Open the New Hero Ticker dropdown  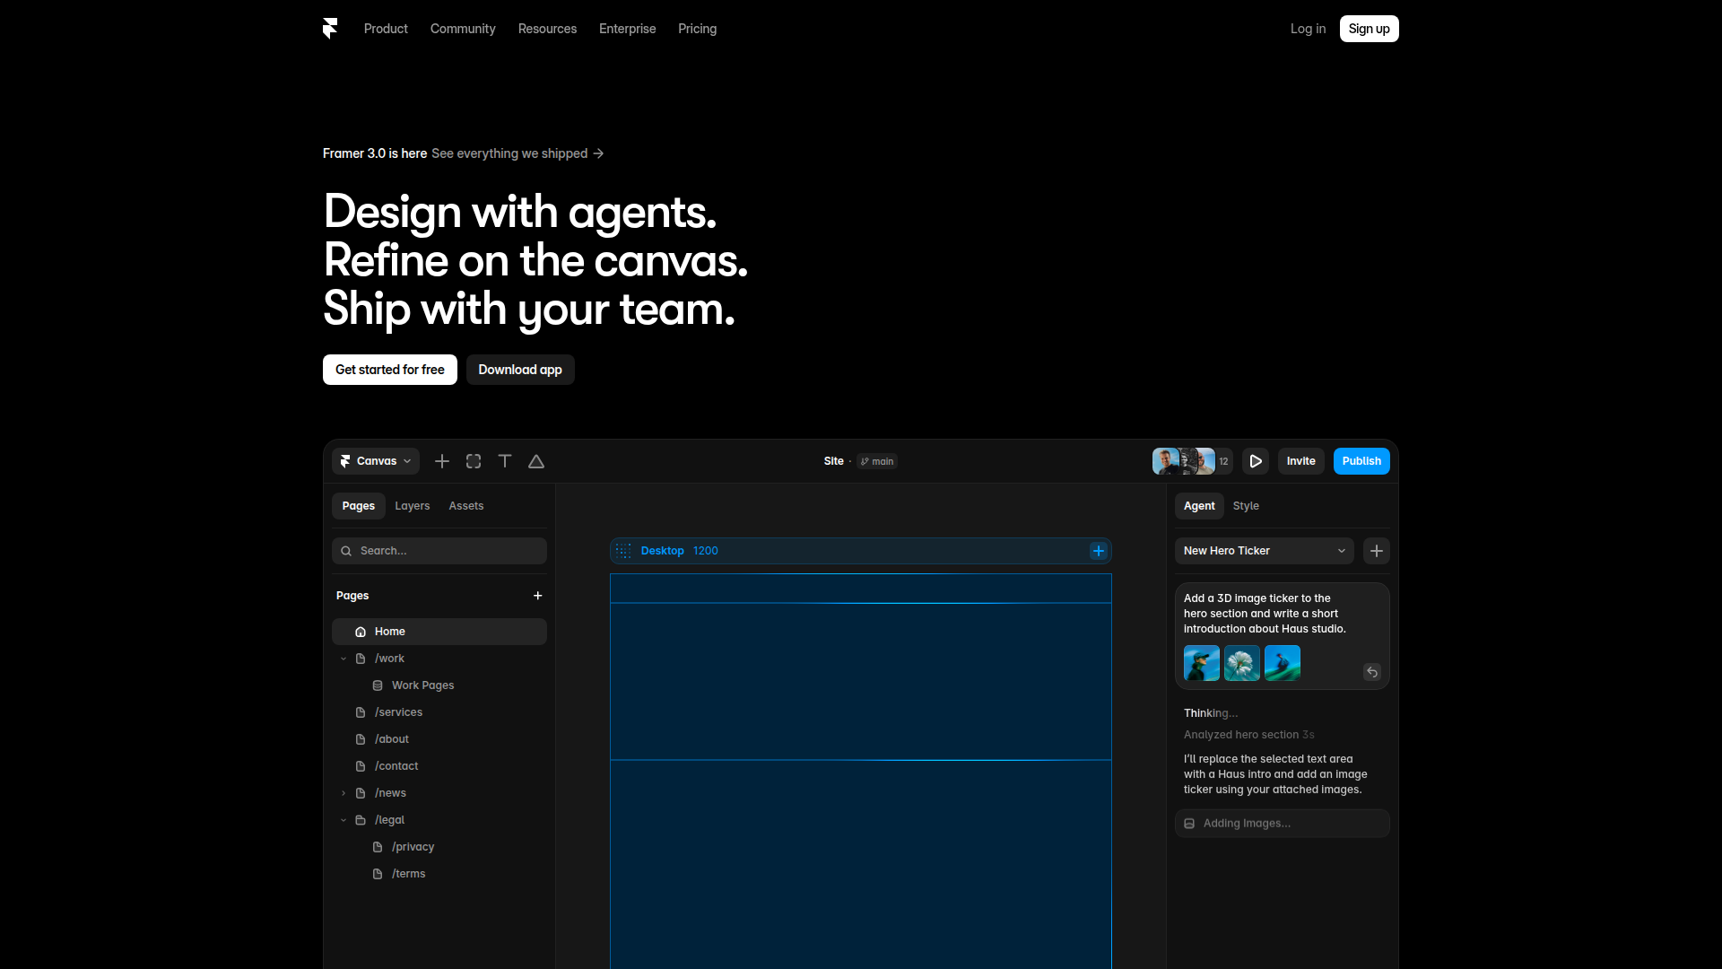pyautogui.click(x=1265, y=551)
